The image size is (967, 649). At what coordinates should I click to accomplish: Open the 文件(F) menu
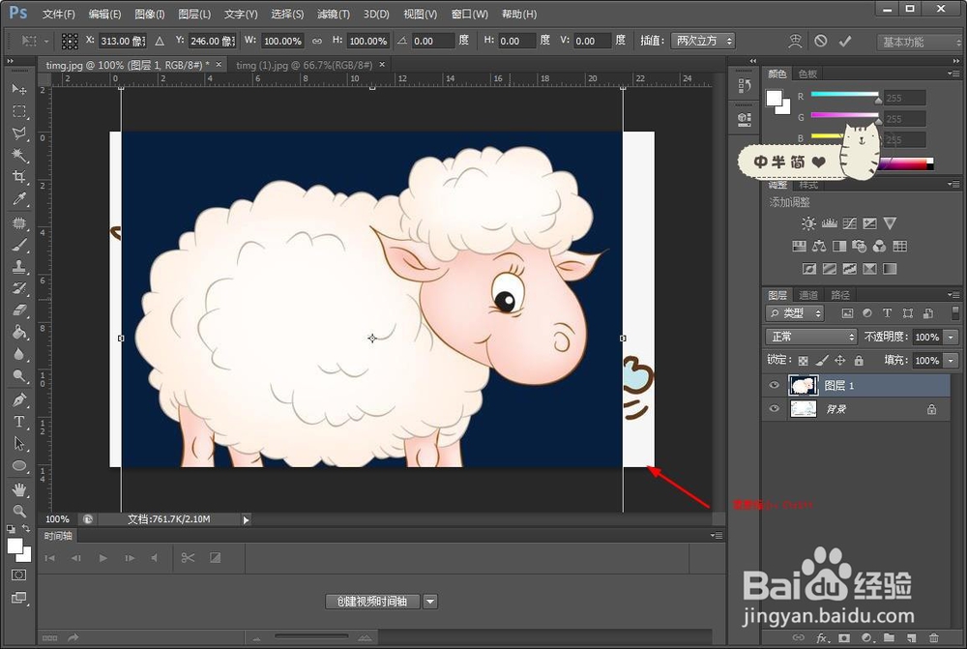(x=59, y=14)
